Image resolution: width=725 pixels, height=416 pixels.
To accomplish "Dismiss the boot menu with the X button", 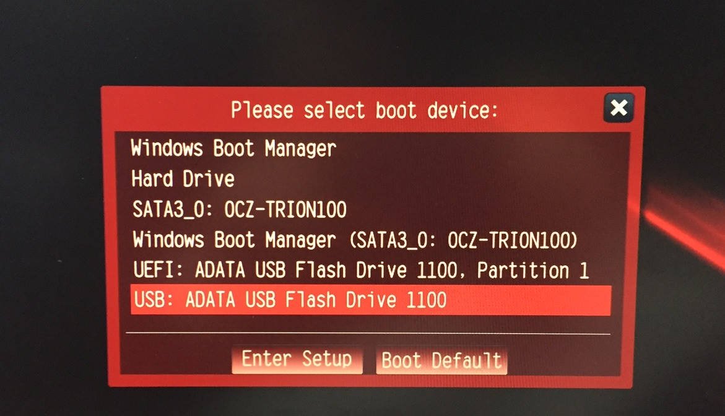I will click(x=619, y=108).
